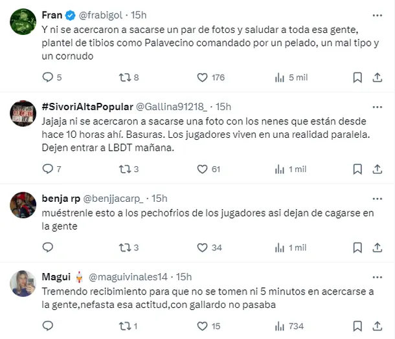Share Fran's tweet

(378, 78)
